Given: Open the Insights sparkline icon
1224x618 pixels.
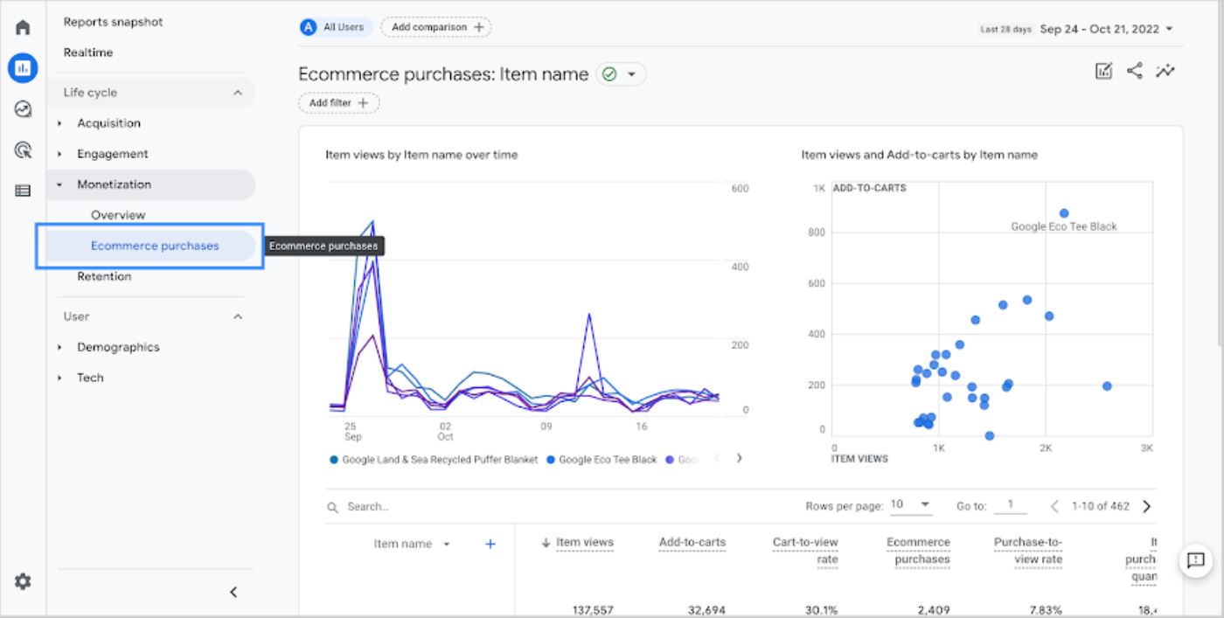Looking at the screenshot, I should [1165, 72].
